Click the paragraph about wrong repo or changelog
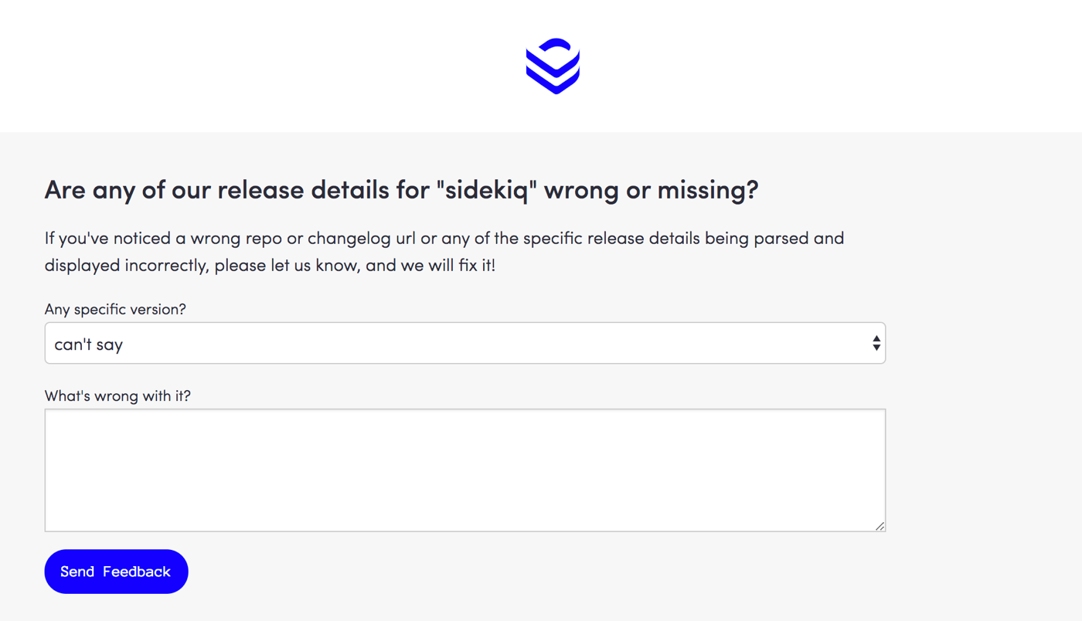This screenshot has width=1082, height=621. coord(444,251)
